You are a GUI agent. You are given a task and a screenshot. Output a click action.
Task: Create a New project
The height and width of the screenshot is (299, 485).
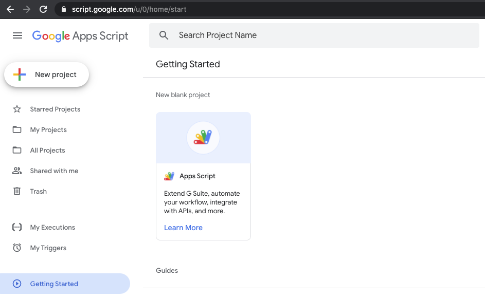(x=47, y=74)
